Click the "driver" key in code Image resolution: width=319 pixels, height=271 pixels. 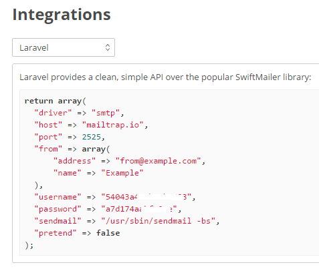coord(53,113)
